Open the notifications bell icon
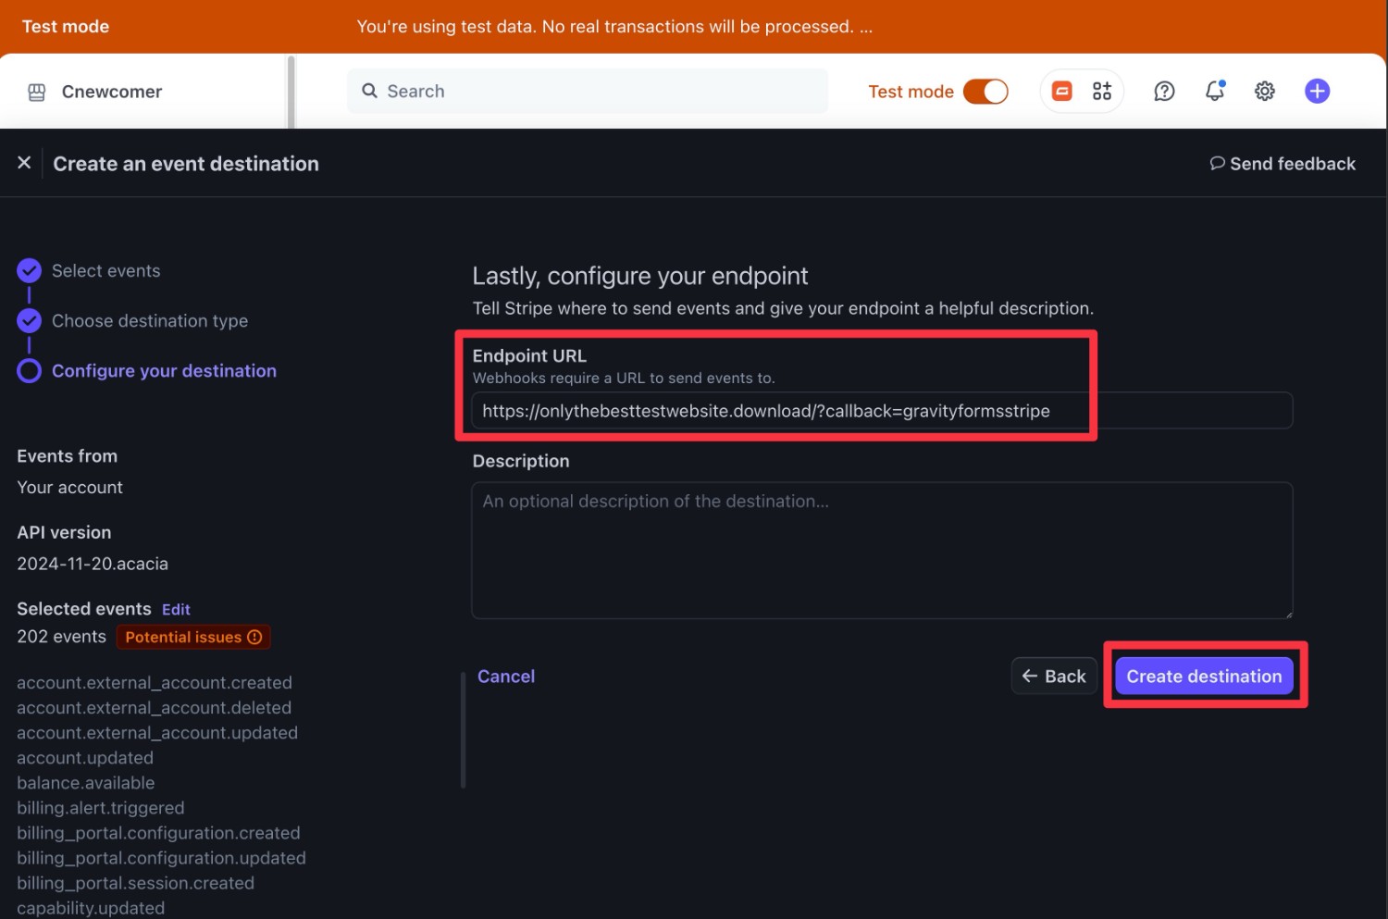This screenshot has width=1388, height=919. click(1215, 91)
